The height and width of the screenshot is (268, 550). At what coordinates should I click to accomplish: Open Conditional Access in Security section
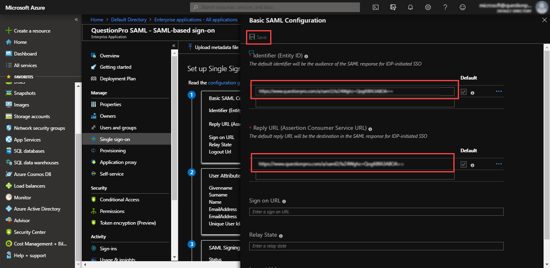(119, 200)
